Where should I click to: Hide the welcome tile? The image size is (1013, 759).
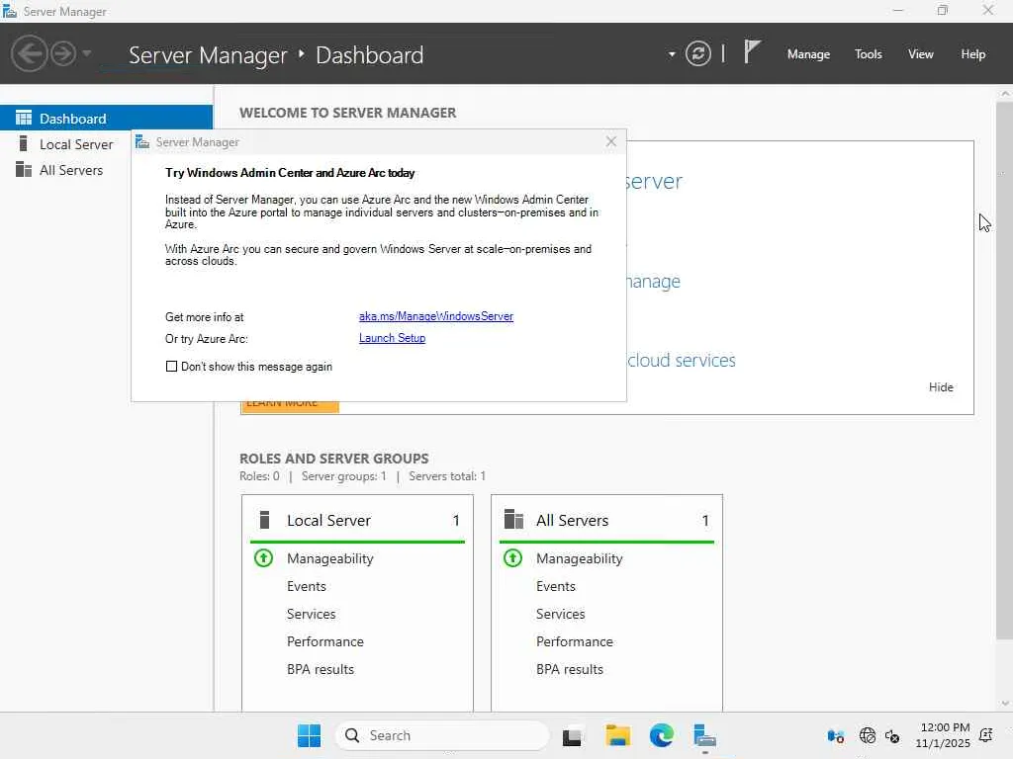click(941, 387)
